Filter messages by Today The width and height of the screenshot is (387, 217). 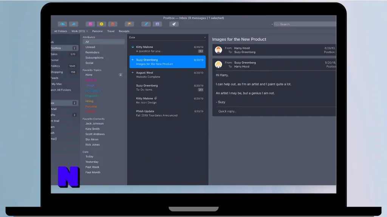pyautogui.click(x=89, y=156)
